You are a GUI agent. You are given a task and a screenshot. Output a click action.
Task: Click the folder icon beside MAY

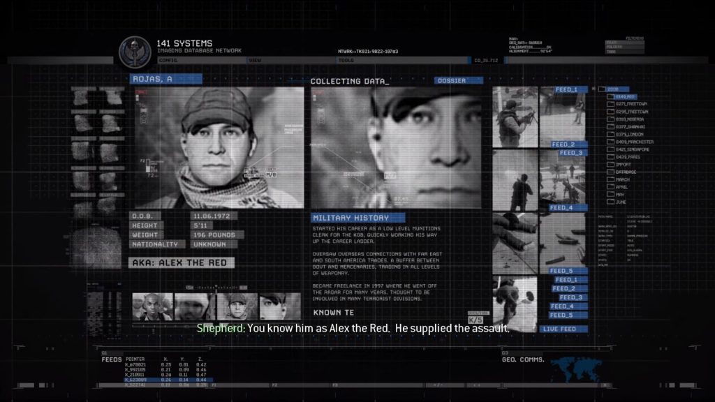click(x=610, y=195)
